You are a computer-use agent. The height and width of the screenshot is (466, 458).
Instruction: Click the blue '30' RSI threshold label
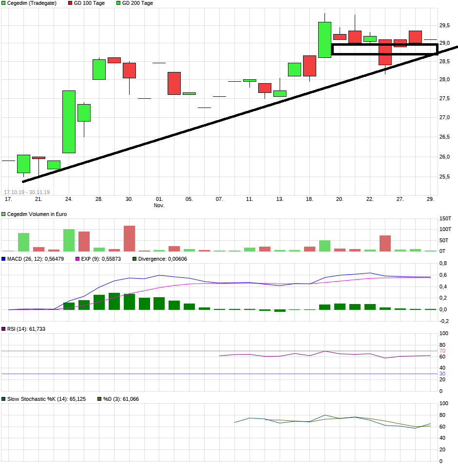point(442,374)
